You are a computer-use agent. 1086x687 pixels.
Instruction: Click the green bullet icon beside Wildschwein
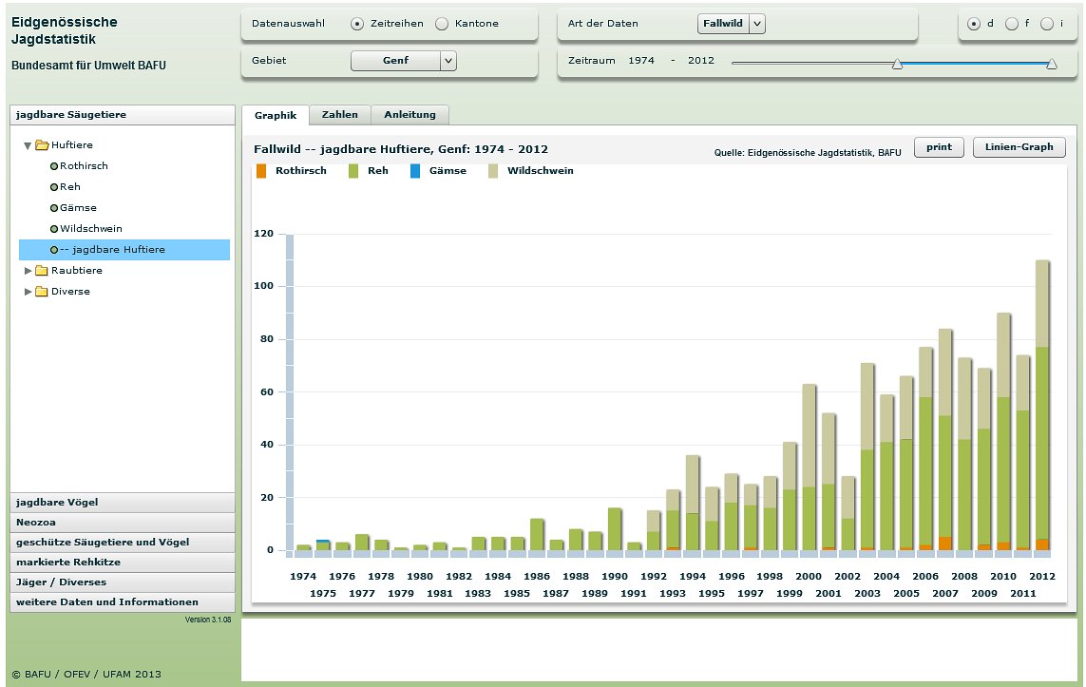54,229
